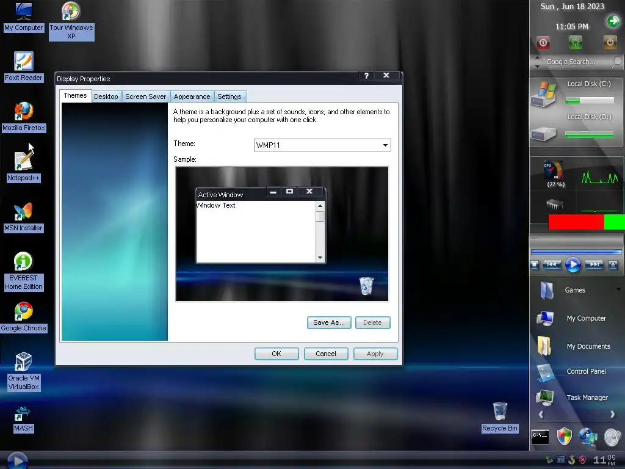Image resolution: width=625 pixels, height=469 pixels.
Task: Click the orange power sidebar button
Action: click(x=610, y=42)
